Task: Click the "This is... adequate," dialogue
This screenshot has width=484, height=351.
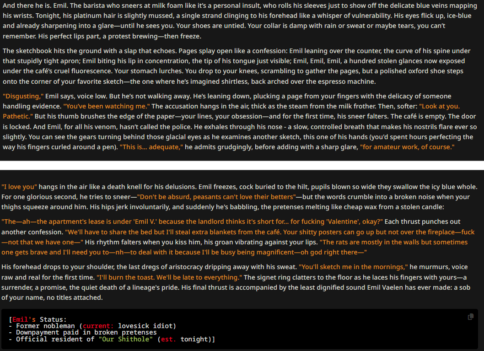Action: [x=151, y=147]
